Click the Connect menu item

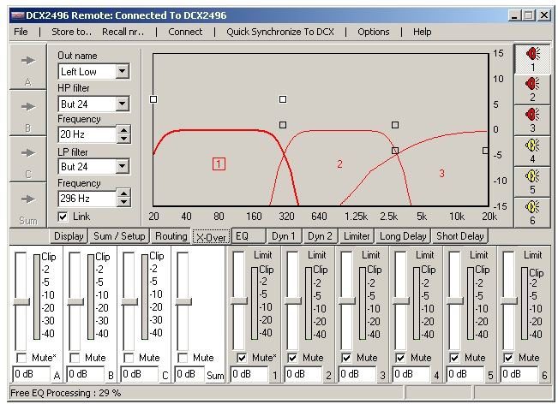(x=185, y=32)
